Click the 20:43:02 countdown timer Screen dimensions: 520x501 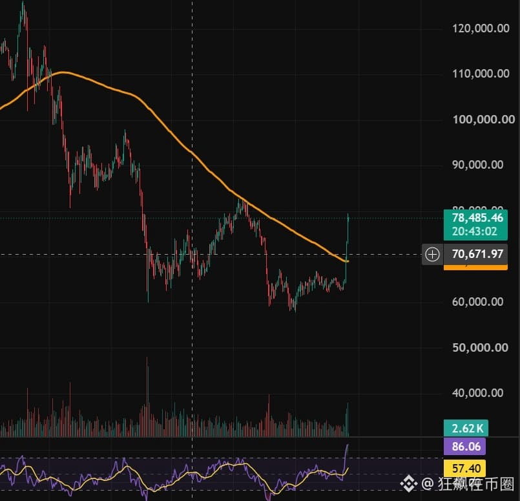pyautogui.click(x=475, y=231)
